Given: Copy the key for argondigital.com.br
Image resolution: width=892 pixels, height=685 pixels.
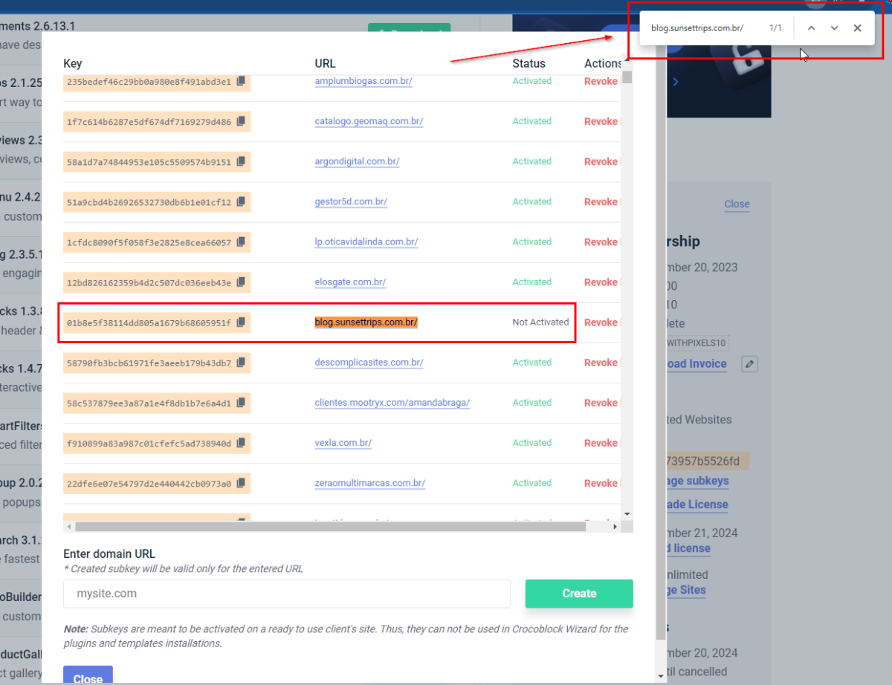Looking at the screenshot, I should coord(241,161).
